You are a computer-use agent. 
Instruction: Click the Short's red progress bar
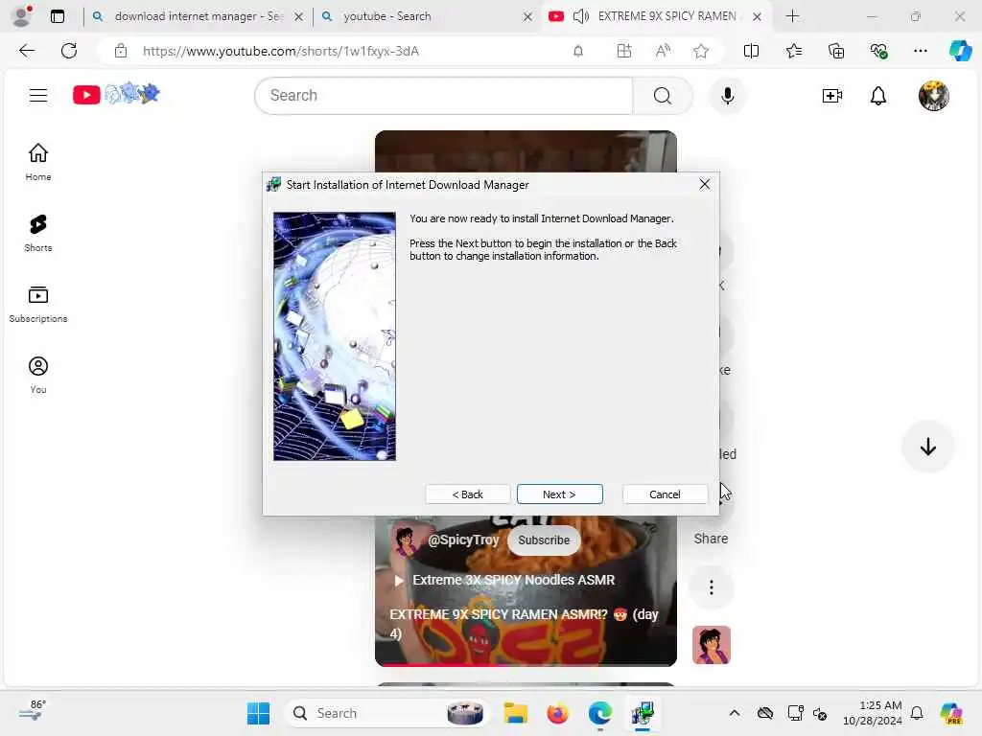click(x=526, y=664)
